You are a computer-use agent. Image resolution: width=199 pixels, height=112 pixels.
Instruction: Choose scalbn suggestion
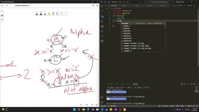(x=143, y=28)
